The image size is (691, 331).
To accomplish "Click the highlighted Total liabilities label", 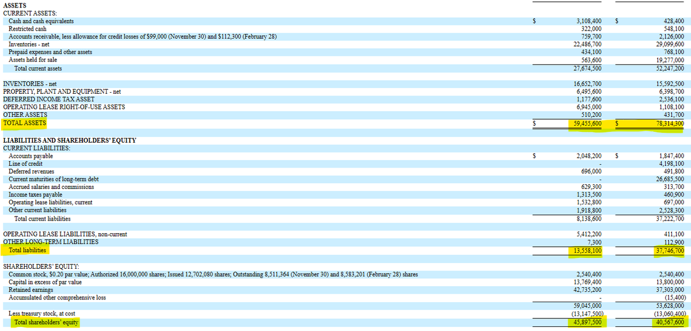I will (x=27, y=250).
